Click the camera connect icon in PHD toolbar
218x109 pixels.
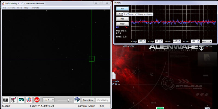pos(6,100)
